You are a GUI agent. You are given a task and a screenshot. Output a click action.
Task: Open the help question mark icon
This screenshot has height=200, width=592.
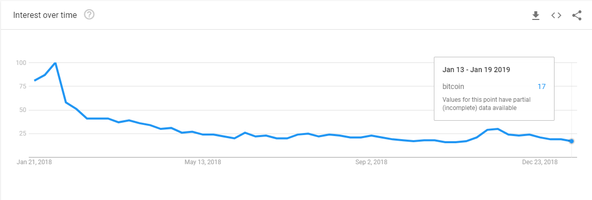tap(89, 15)
